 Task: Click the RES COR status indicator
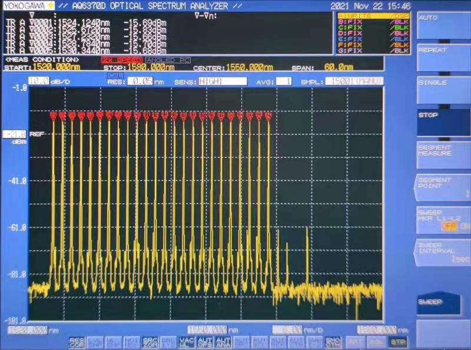click(x=77, y=343)
